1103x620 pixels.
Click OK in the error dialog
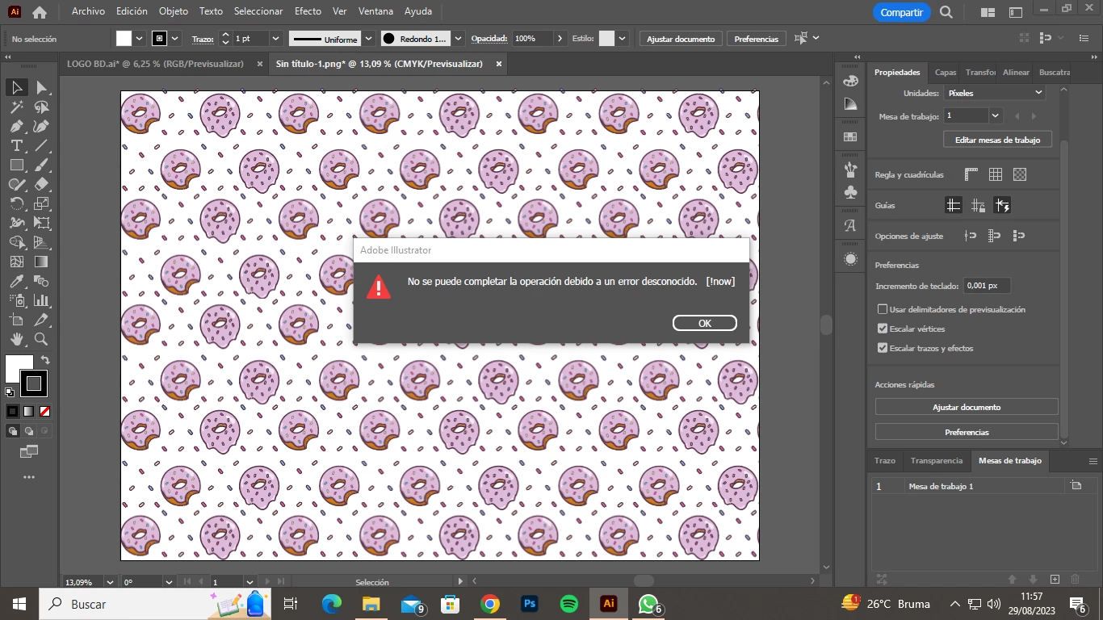705,323
